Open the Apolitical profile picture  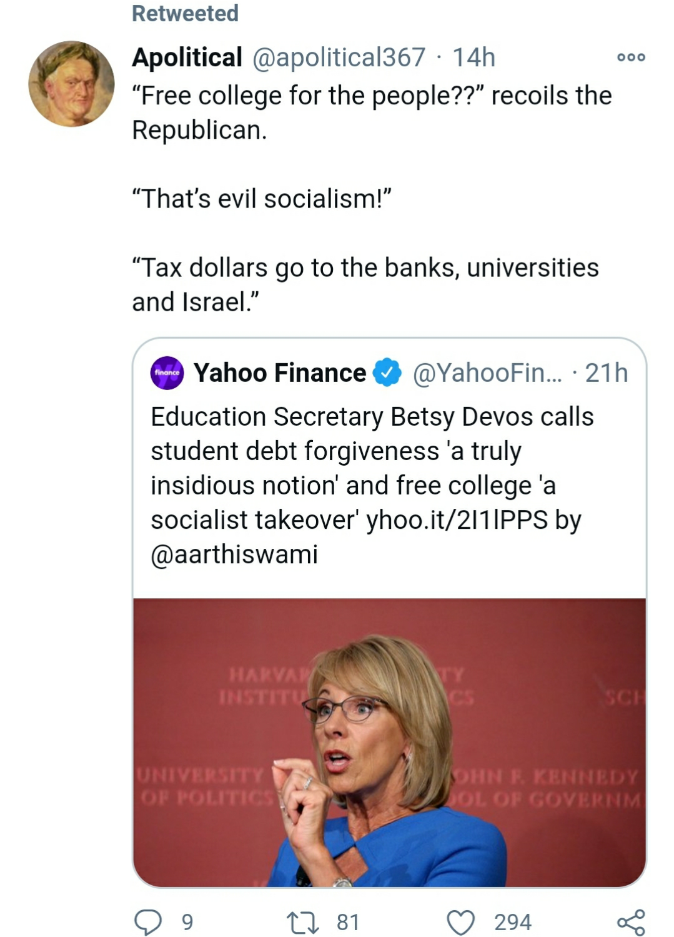(x=71, y=84)
